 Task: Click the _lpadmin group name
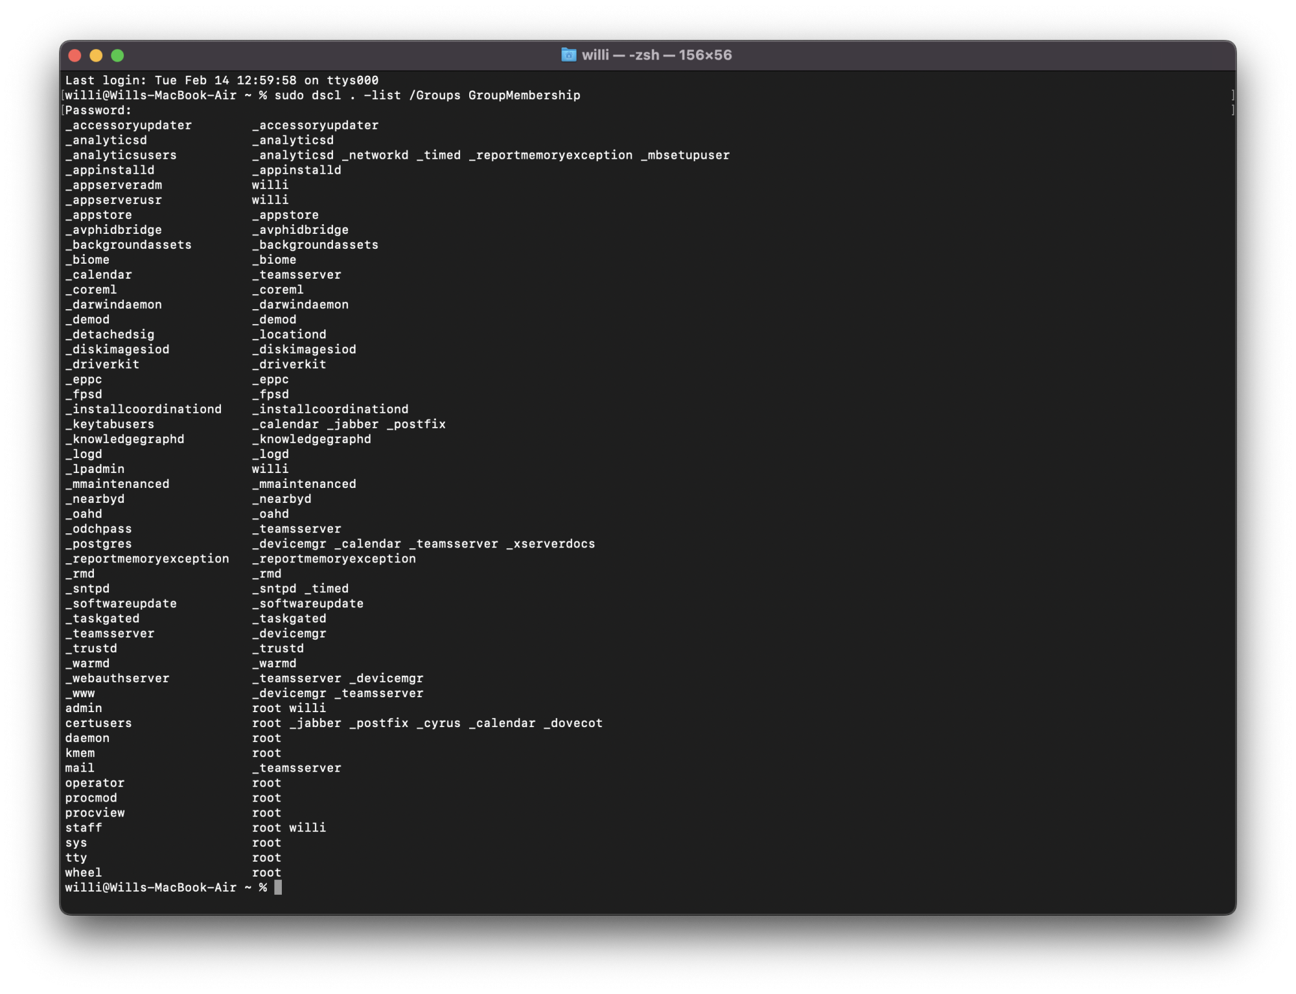pyautogui.click(x=95, y=469)
